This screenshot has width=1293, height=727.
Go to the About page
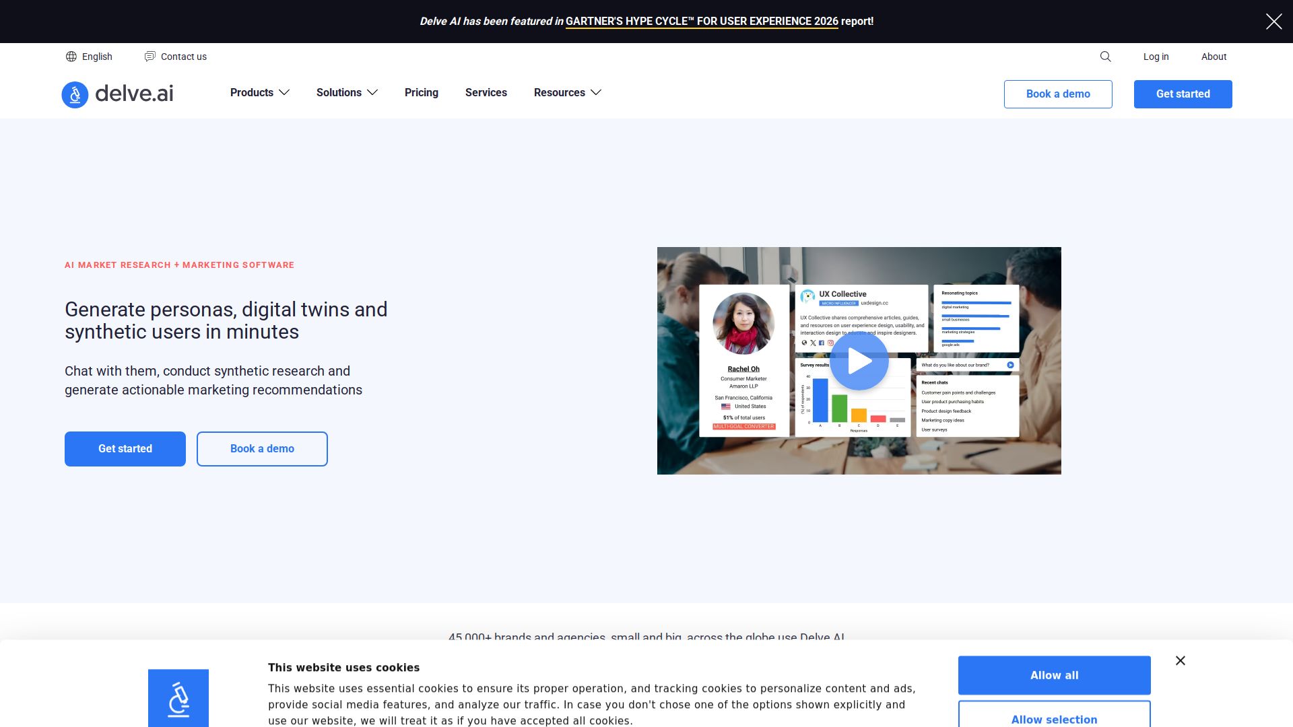click(x=1214, y=57)
